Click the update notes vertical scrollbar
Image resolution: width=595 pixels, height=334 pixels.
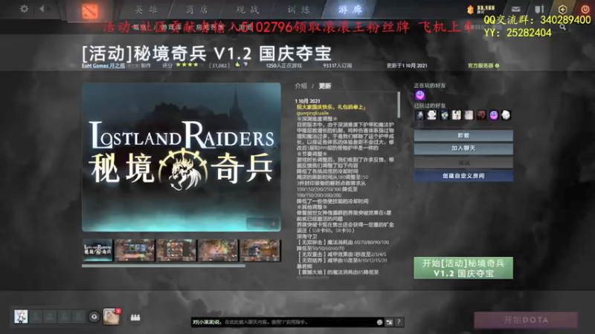click(399, 105)
